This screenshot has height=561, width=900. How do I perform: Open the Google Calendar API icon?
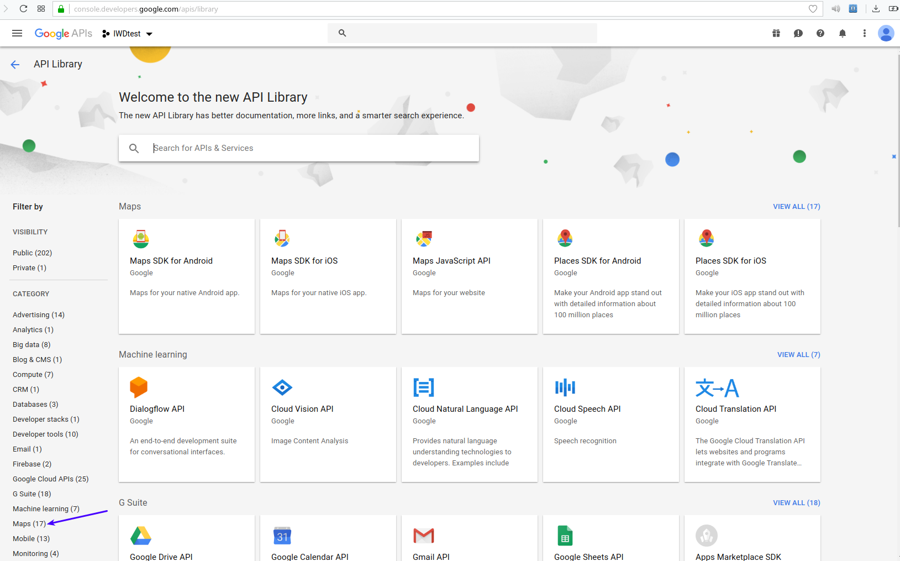point(282,536)
